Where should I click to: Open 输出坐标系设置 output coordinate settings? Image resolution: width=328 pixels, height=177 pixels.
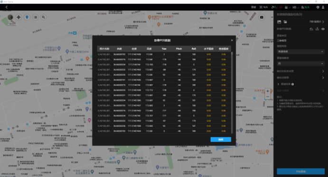click(x=300, y=71)
